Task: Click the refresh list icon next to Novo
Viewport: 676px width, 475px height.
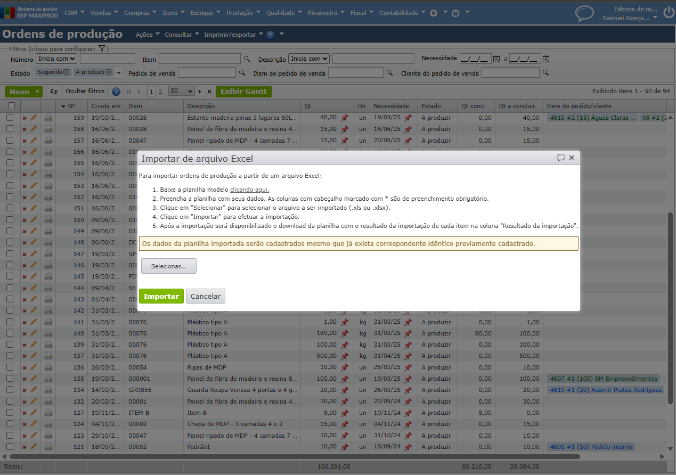Action: [x=54, y=92]
